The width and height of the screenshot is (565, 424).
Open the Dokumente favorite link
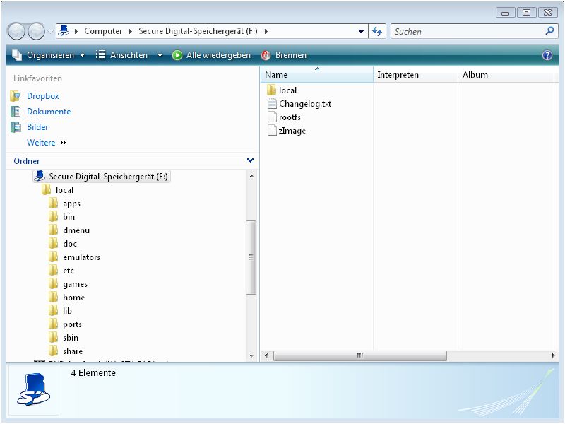48,112
